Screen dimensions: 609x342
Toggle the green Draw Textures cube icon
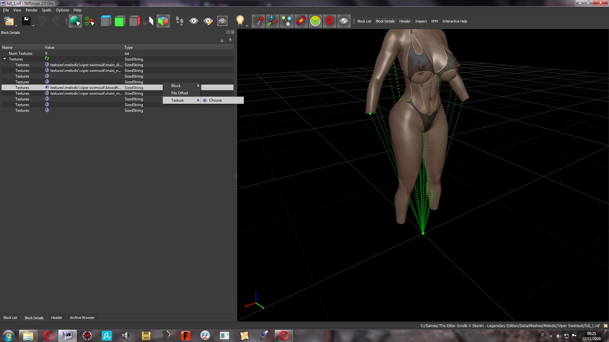coord(120,21)
